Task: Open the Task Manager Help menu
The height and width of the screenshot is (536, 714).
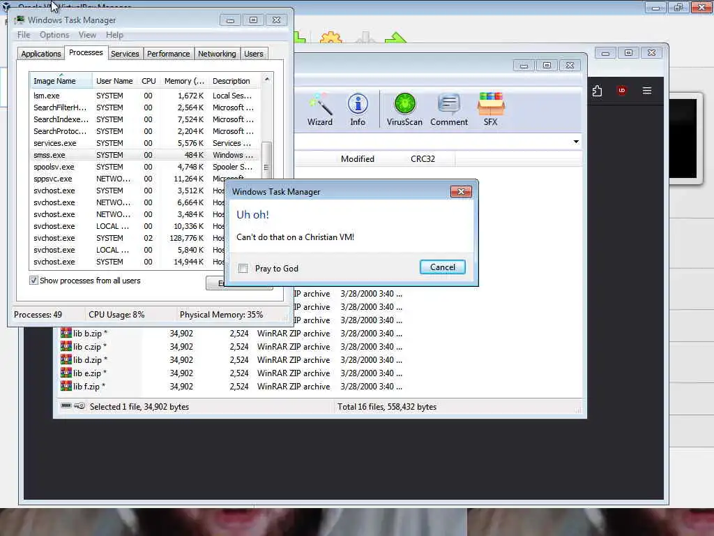Action: pyautogui.click(x=114, y=35)
